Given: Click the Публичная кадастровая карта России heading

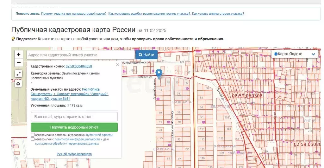Looking at the screenshot, I should (x=73, y=30).
